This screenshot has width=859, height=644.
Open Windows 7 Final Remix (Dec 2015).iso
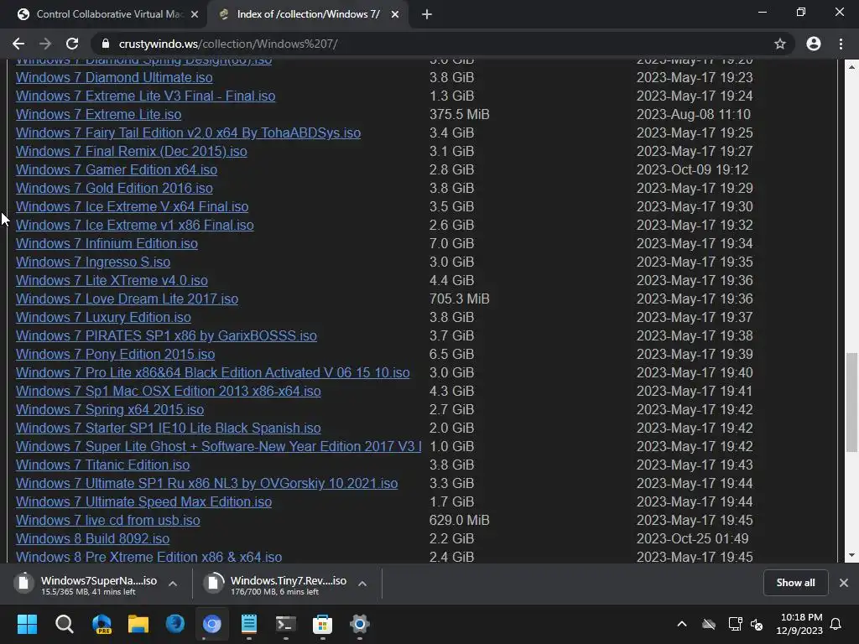(132, 152)
